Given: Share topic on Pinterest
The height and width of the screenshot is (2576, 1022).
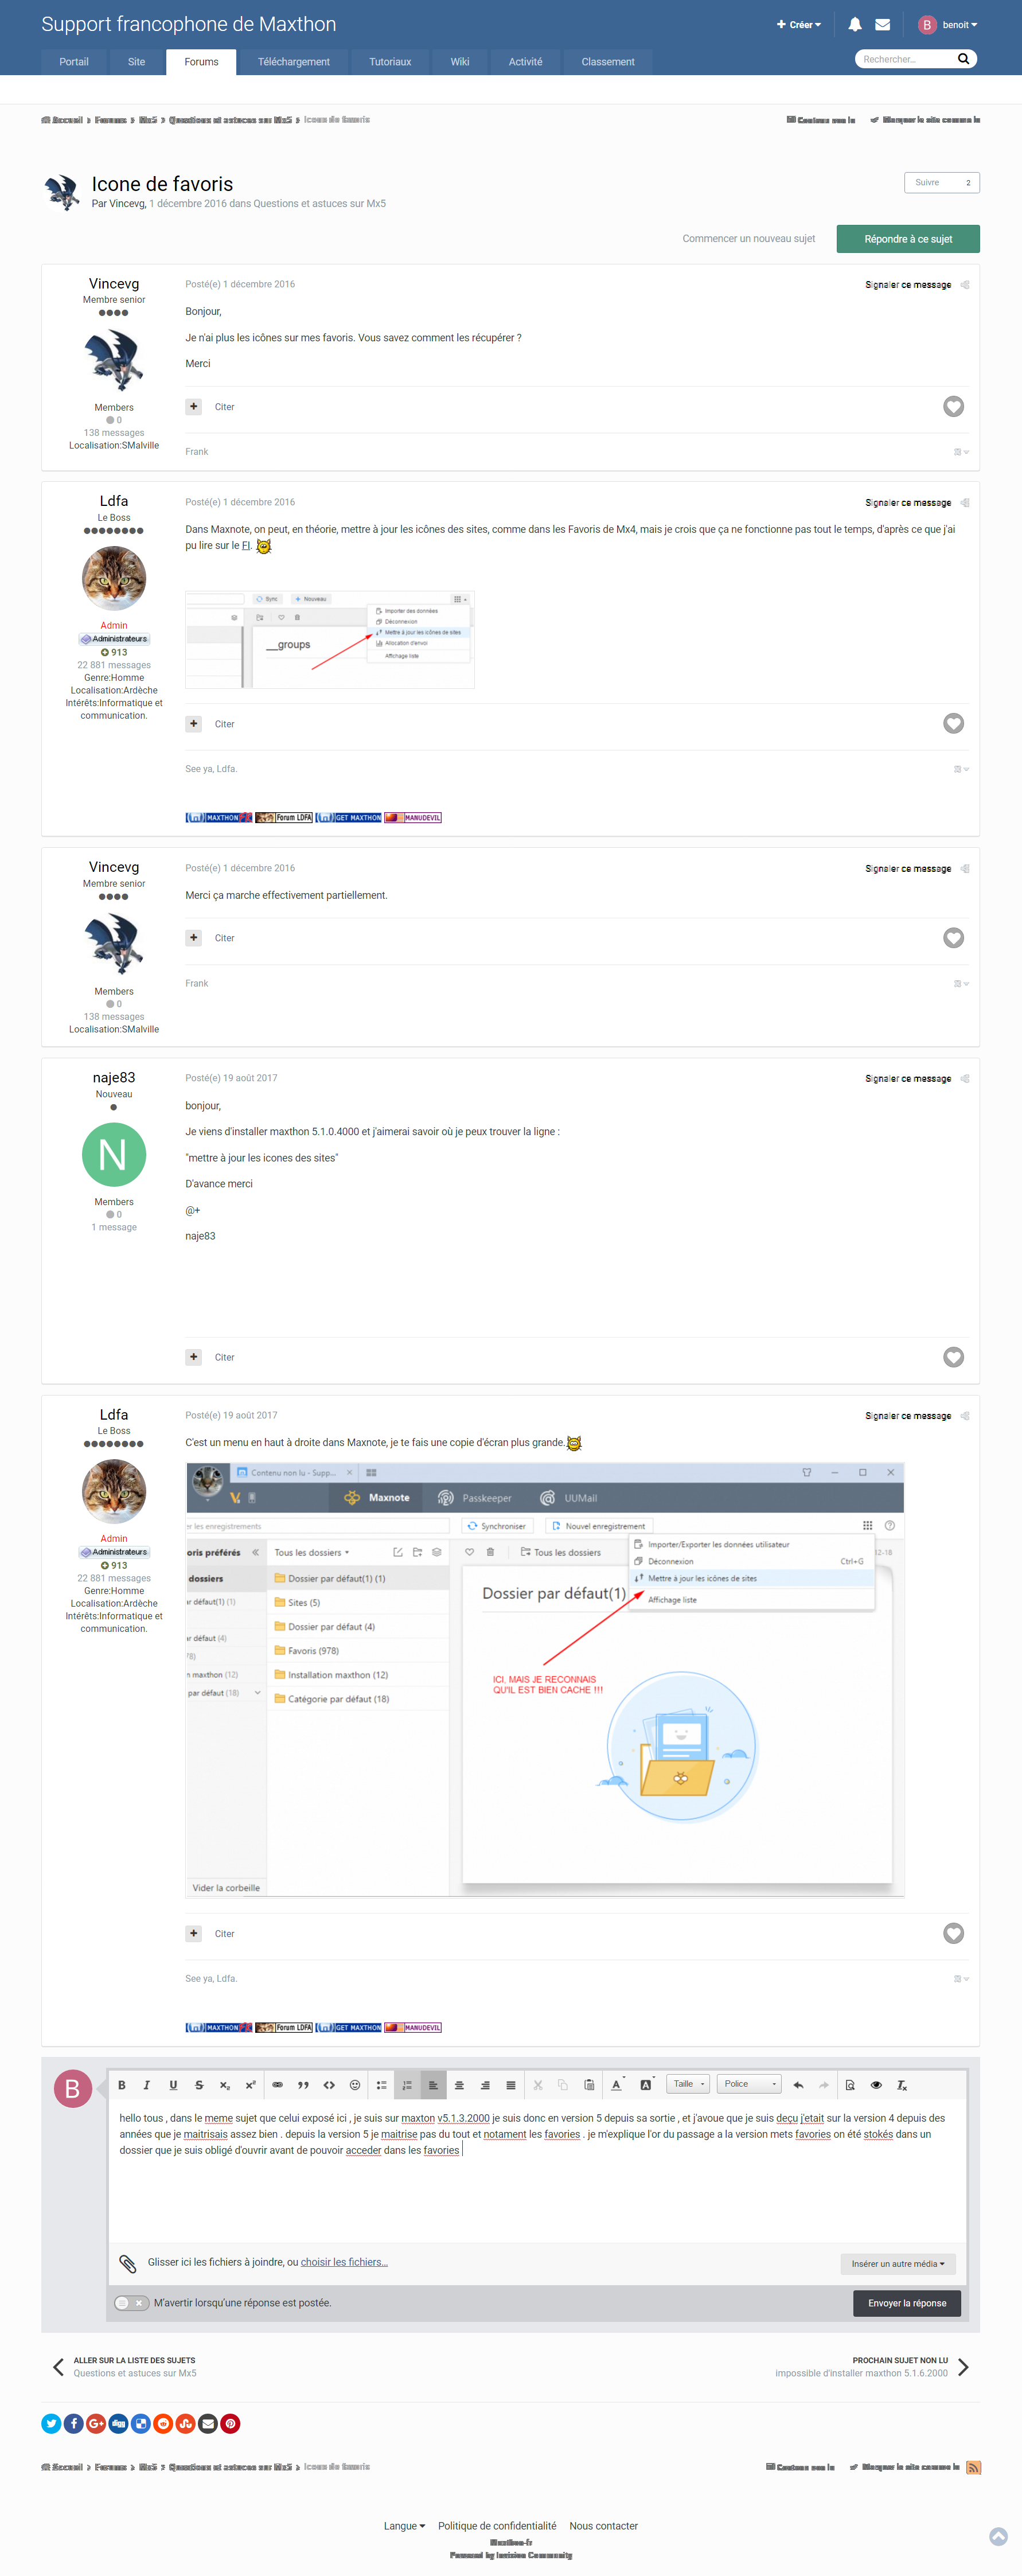Looking at the screenshot, I should [x=230, y=2423].
